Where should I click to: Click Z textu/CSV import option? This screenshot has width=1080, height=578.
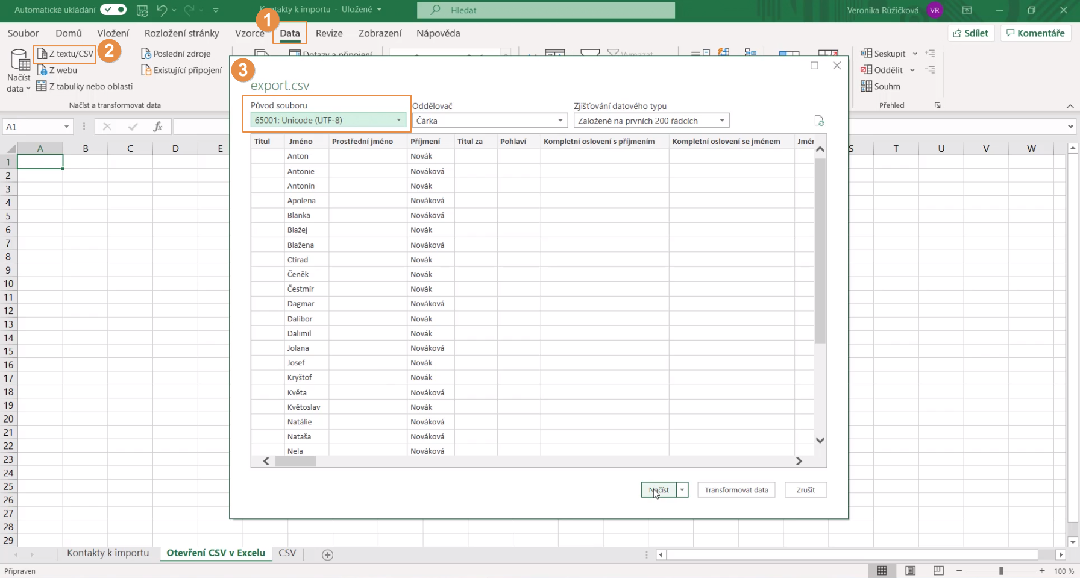[x=66, y=54]
